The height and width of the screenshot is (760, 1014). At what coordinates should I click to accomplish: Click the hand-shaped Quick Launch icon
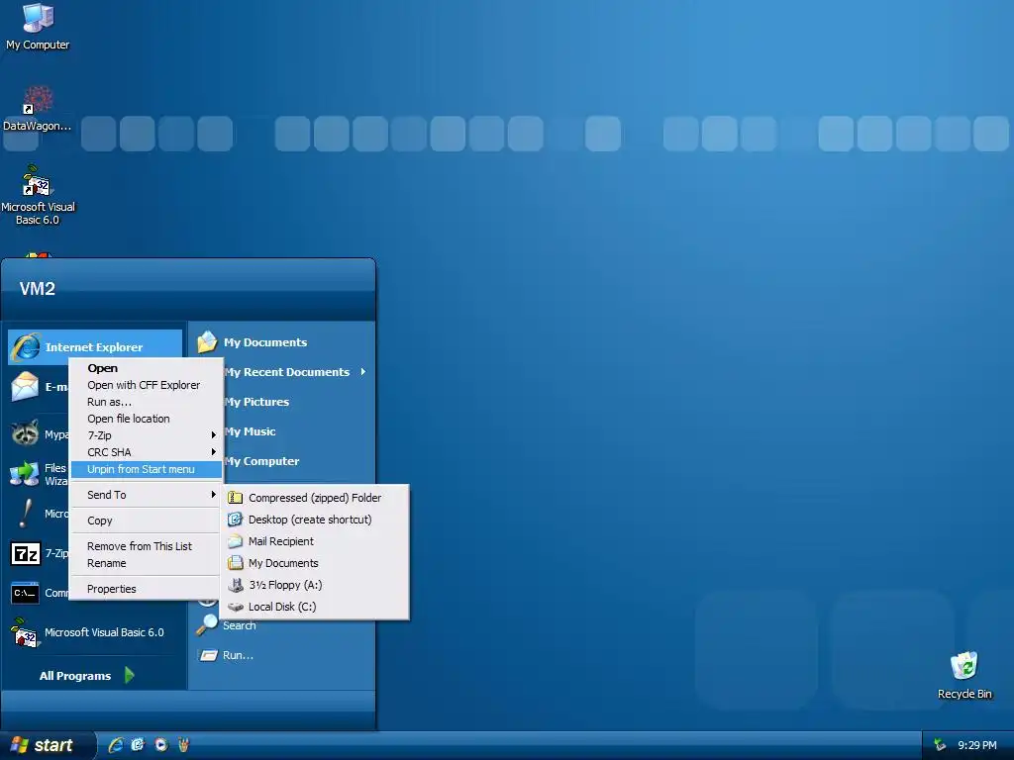point(183,745)
